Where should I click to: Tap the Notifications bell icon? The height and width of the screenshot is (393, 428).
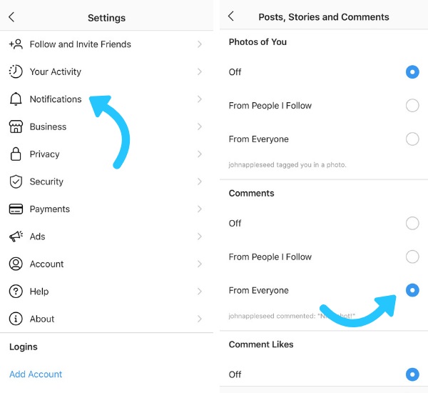coord(16,99)
